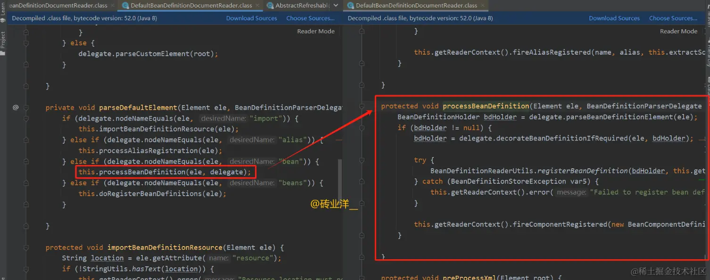Click Download Sources in left editor
This screenshot has width=710, height=280.
[x=252, y=18]
